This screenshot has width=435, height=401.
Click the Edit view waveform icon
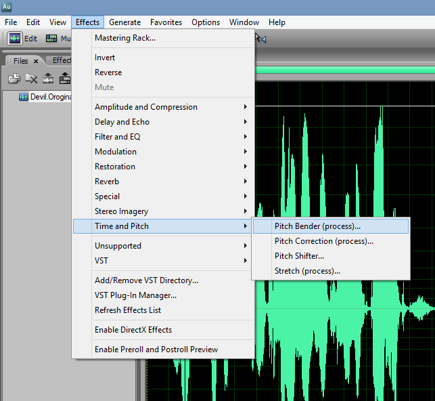point(15,39)
